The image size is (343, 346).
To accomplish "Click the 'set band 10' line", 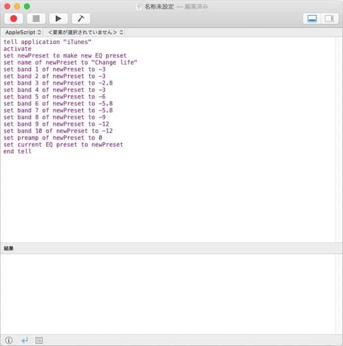I will click(58, 131).
